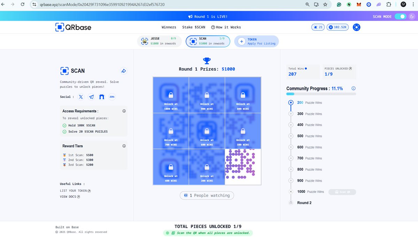Viewport: 418px width, 237px height.
Task: Go back in the browser
Action: coord(3,5)
